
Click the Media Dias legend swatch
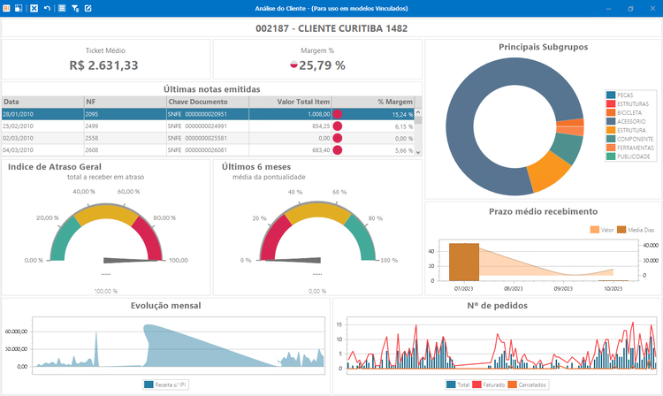[621, 230]
